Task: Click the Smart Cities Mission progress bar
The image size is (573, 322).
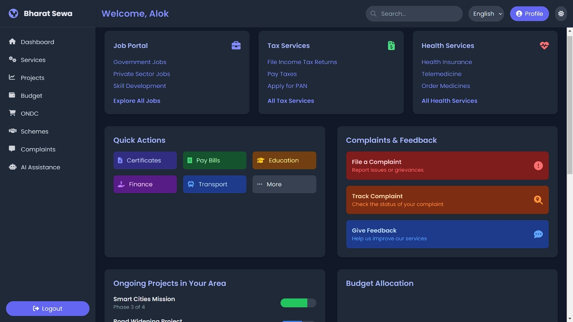Action: 298,303
